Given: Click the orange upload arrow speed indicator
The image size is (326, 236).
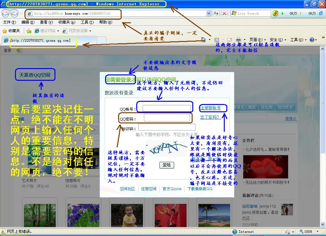Looking at the screenshot, I should tap(301, 13).
